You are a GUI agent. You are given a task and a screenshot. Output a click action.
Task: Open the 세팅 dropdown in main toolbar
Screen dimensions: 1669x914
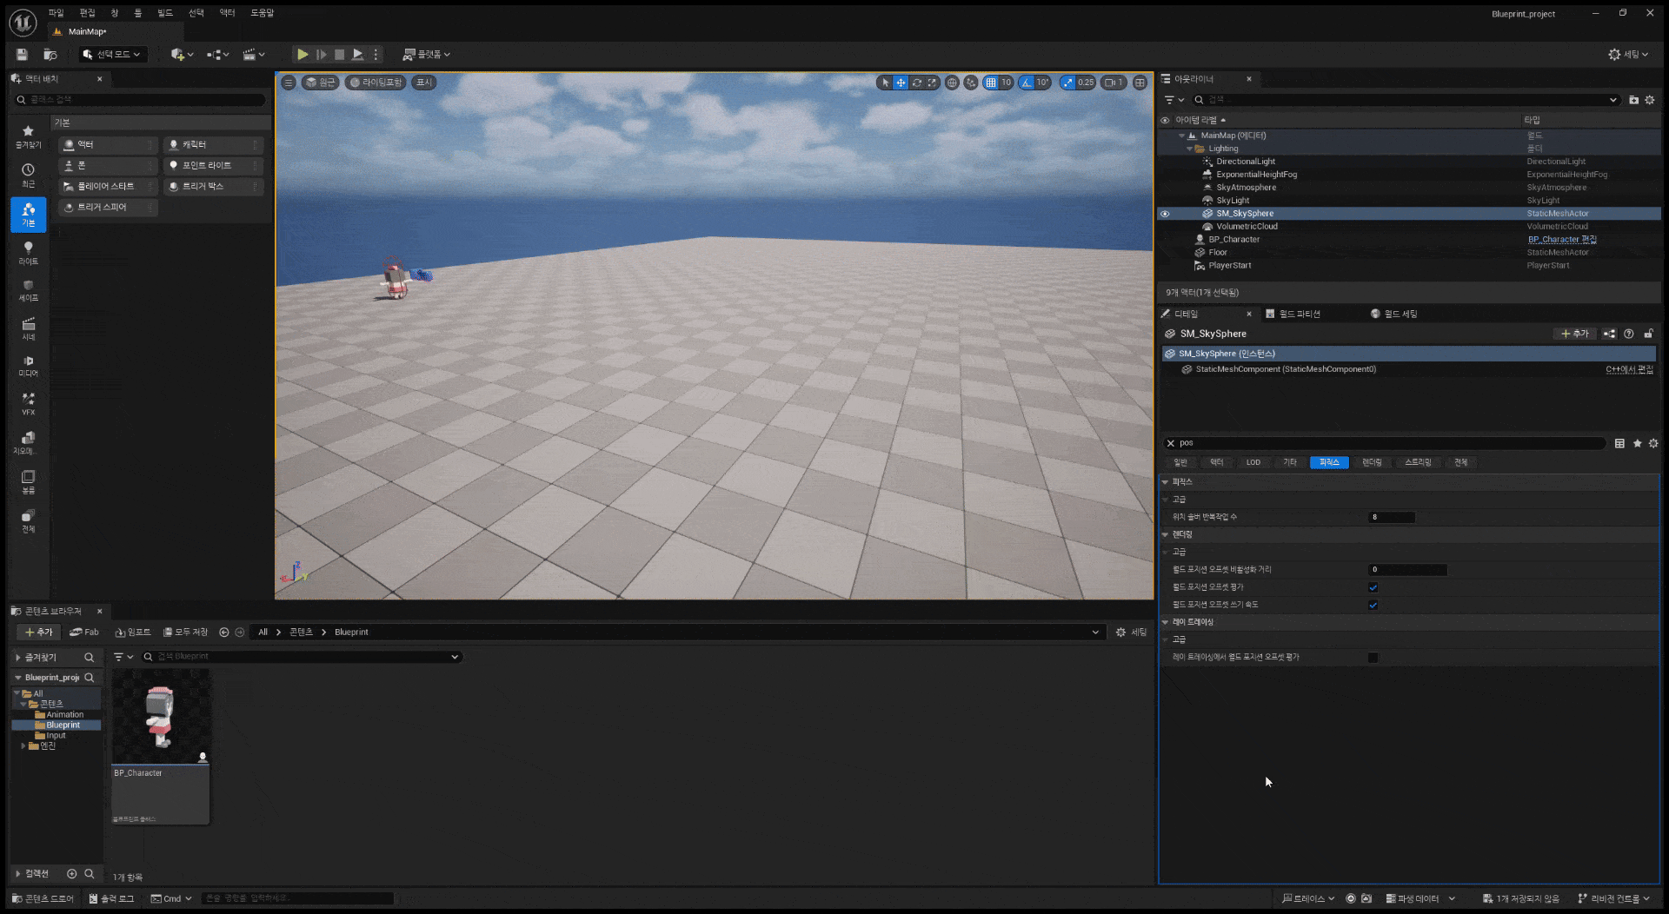(x=1628, y=54)
